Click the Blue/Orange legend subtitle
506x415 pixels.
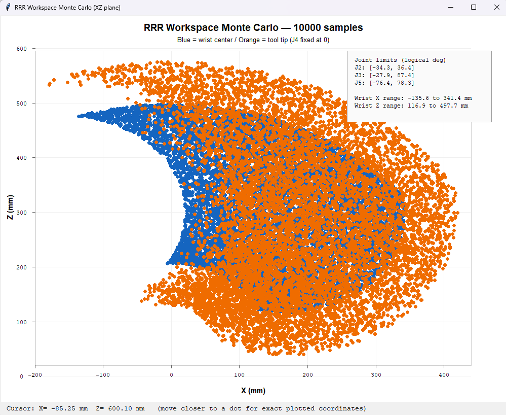253,40
